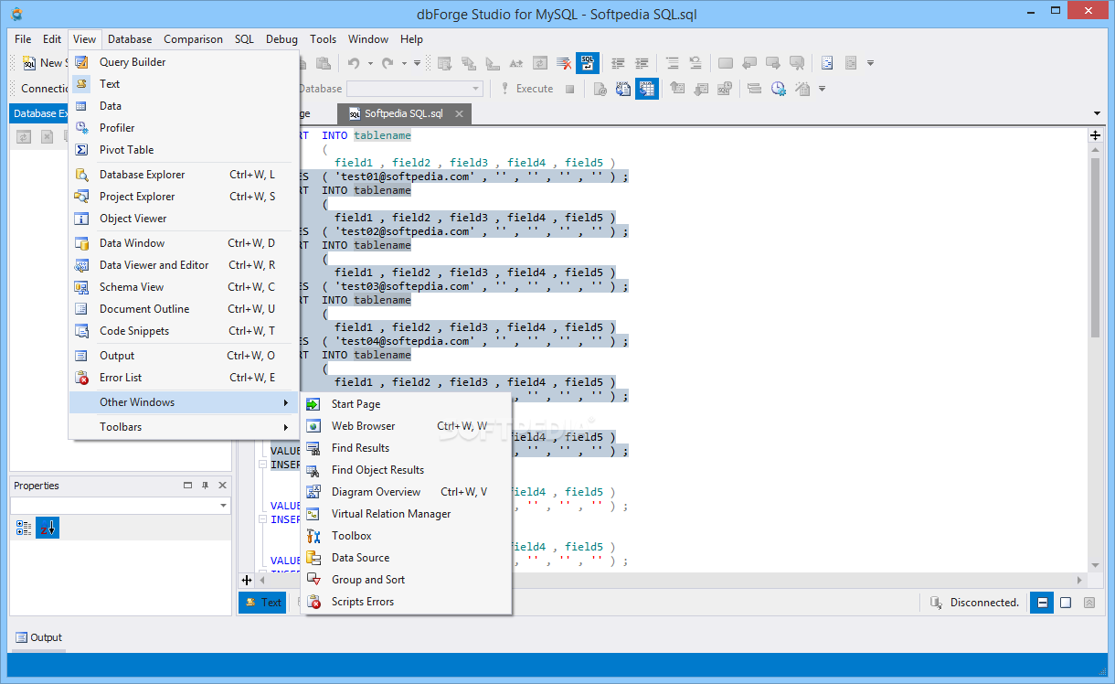Expand the Redo history dropdown arrow
The image size is (1115, 684).
click(404, 63)
